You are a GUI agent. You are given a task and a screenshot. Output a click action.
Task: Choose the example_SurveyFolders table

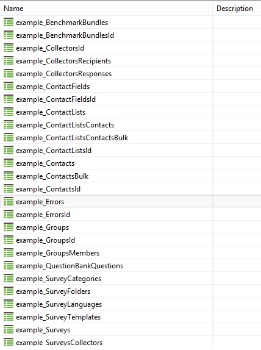tap(106, 291)
